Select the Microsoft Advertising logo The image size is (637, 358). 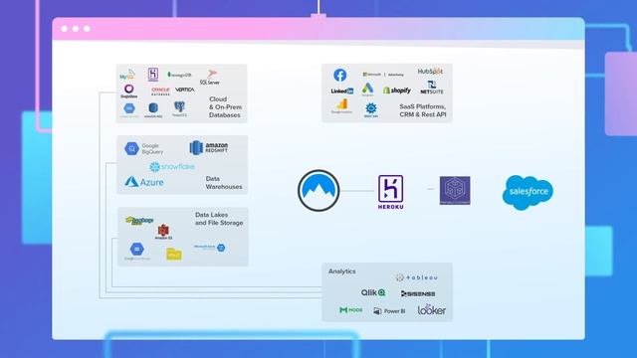383,75
